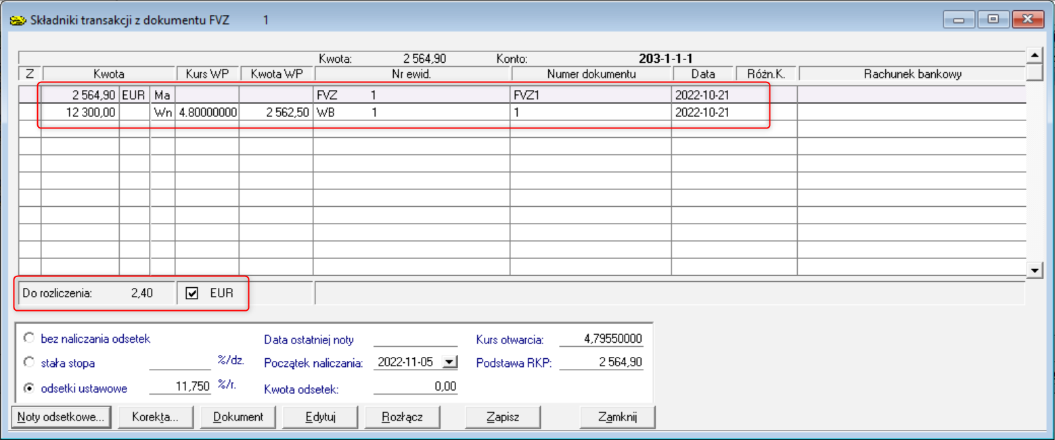Screen dimensions: 1055x440
Task: Click the 'Edytuj' button
Action: 319,417
